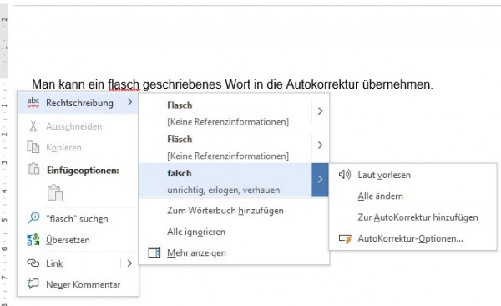
Task: Expand the arrow next to Fläsch suggestion
Action: point(320,145)
